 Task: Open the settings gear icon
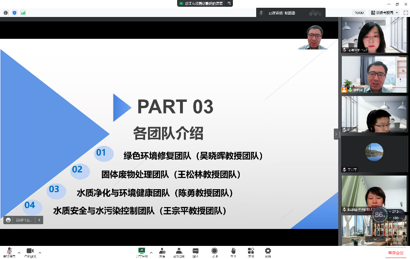pos(268,251)
